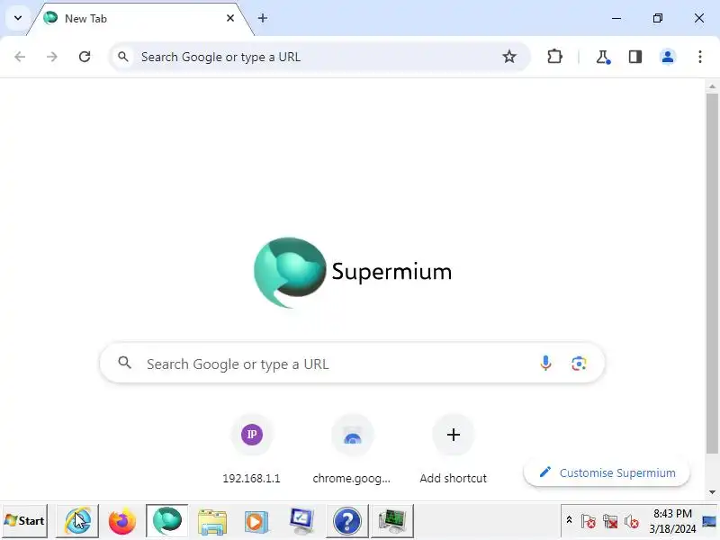Expand the tab search dropdown arrow

pos(18,18)
